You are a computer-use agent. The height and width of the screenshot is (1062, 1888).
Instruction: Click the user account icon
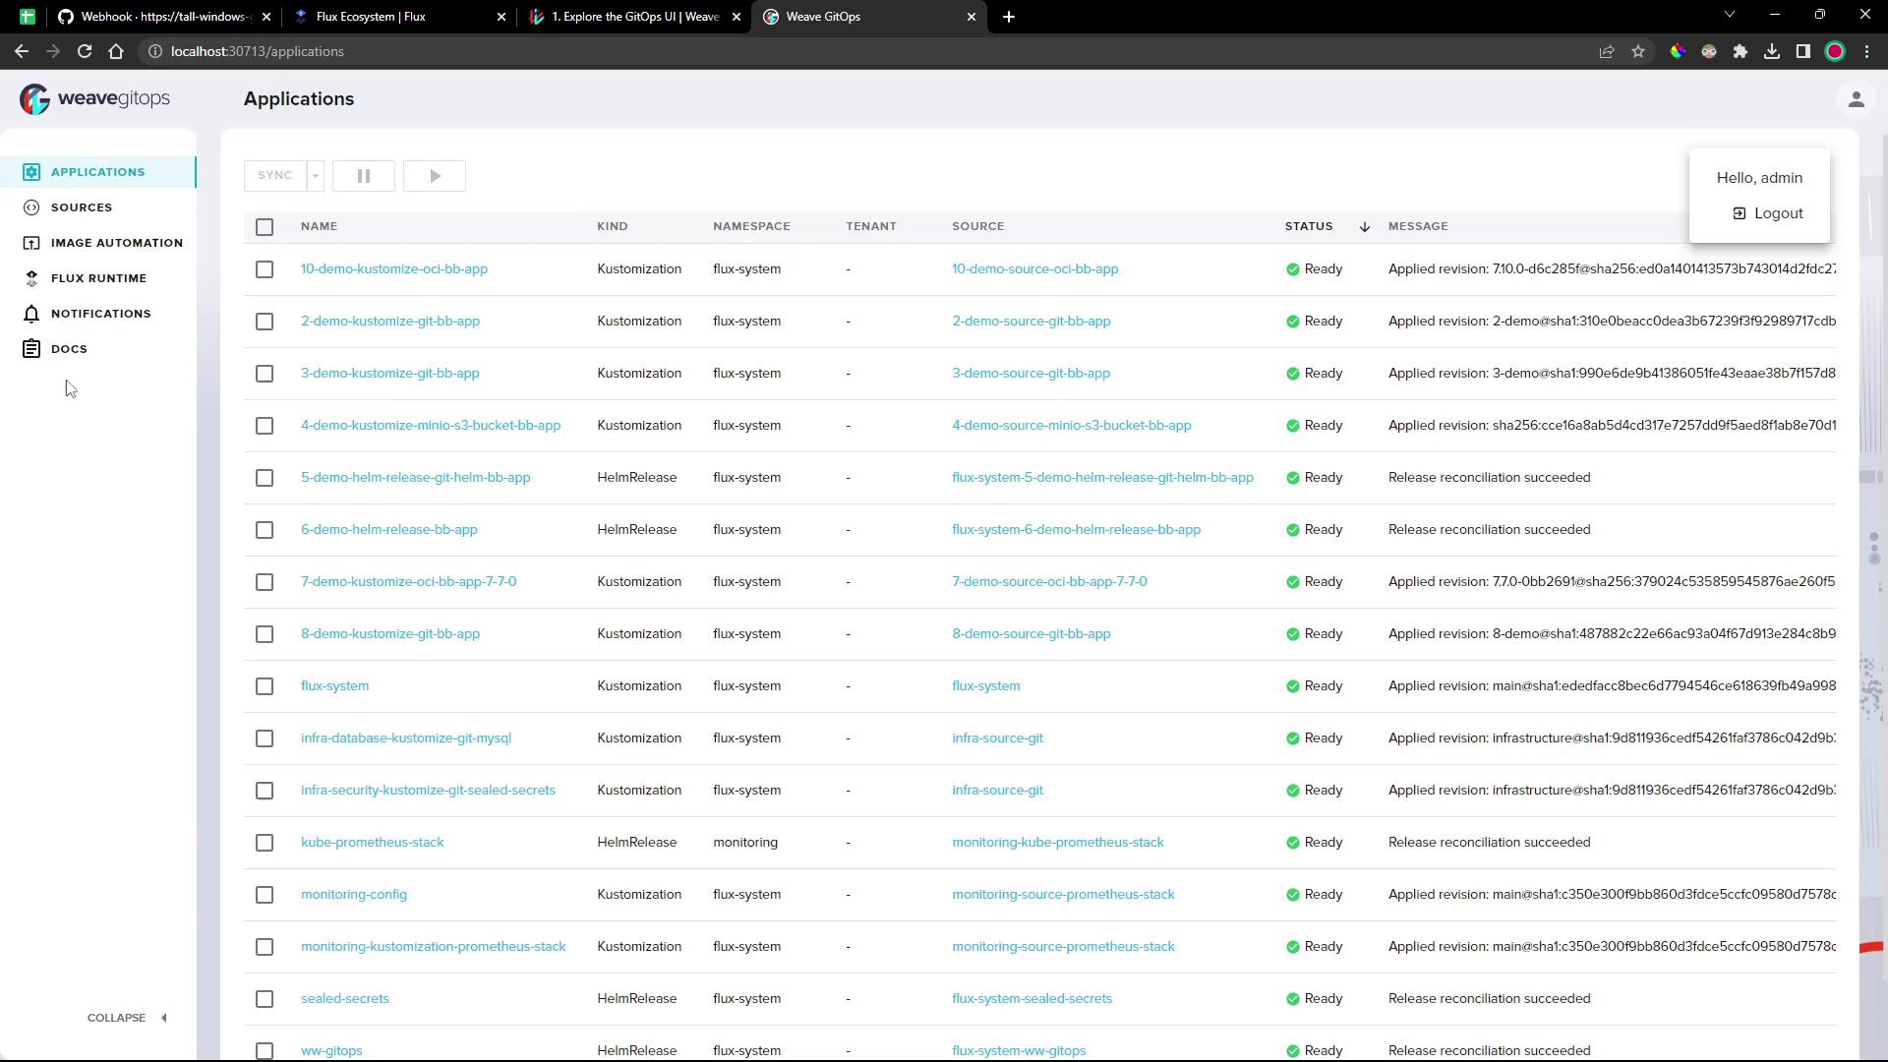(x=1856, y=99)
